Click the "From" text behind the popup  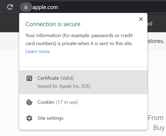pos(156,118)
